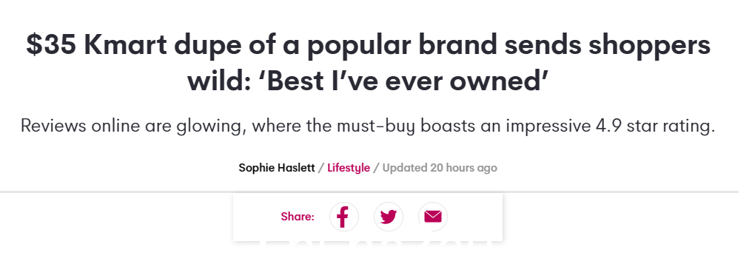Screen dimensions: 752x267
Task: Click the 'Updated 20 hours ago' timestamp
Action: pyautogui.click(x=440, y=168)
